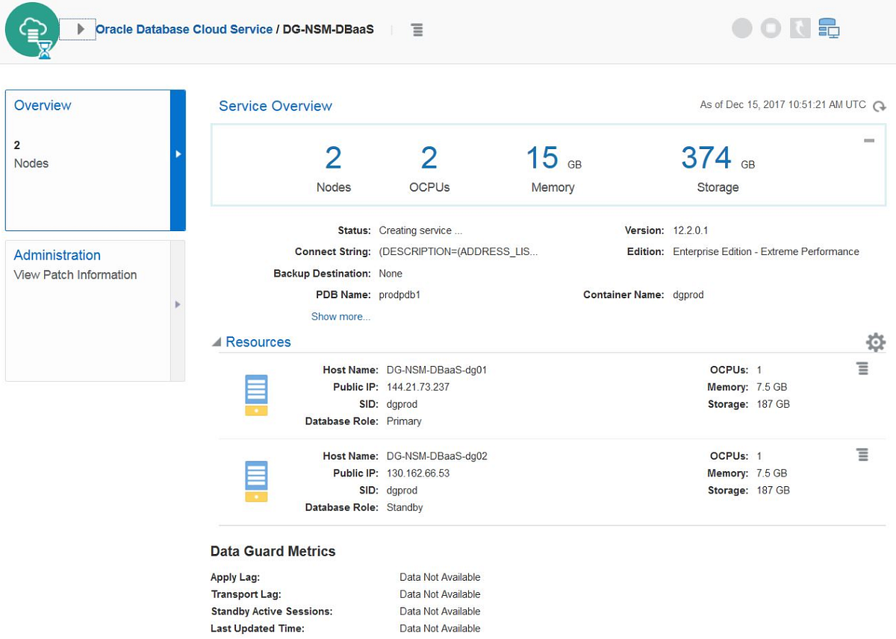Viewport: 896px width, 639px height.
Task: Refresh the Service Overview timestamp
Action: [x=879, y=106]
